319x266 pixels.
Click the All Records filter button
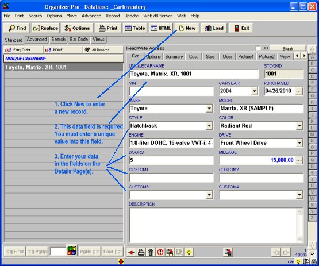click(103, 50)
